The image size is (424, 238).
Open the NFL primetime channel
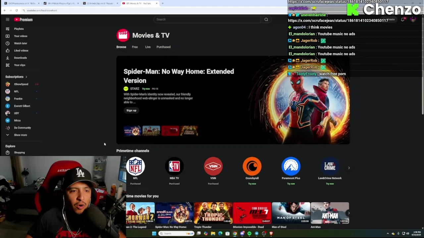coord(135,166)
